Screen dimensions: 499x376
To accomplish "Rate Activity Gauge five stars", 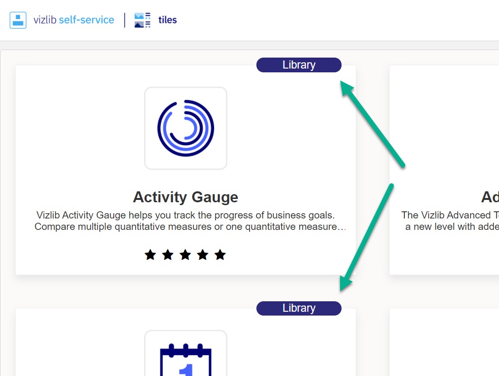I will coord(220,255).
